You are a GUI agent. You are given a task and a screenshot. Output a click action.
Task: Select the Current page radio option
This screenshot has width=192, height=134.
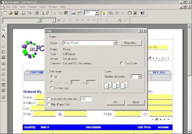pos(52,87)
